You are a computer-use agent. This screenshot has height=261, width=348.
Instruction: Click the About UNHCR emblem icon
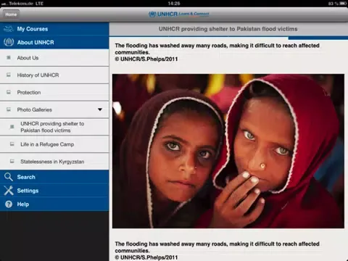click(x=9, y=43)
